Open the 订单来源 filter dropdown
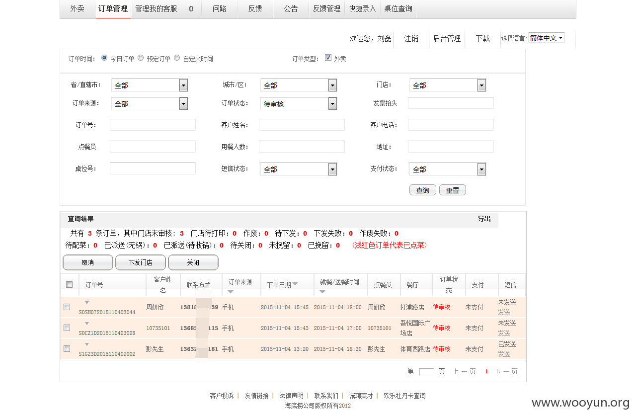 (150, 103)
